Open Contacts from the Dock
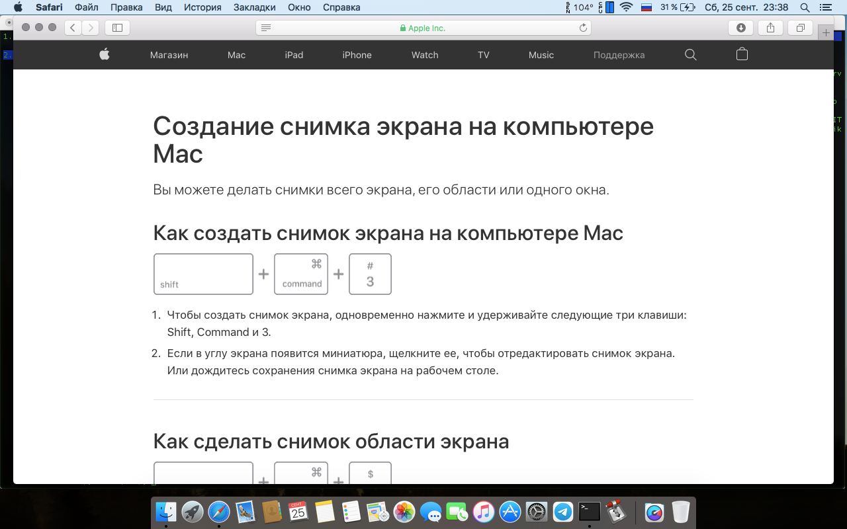The width and height of the screenshot is (847, 529). click(x=272, y=512)
